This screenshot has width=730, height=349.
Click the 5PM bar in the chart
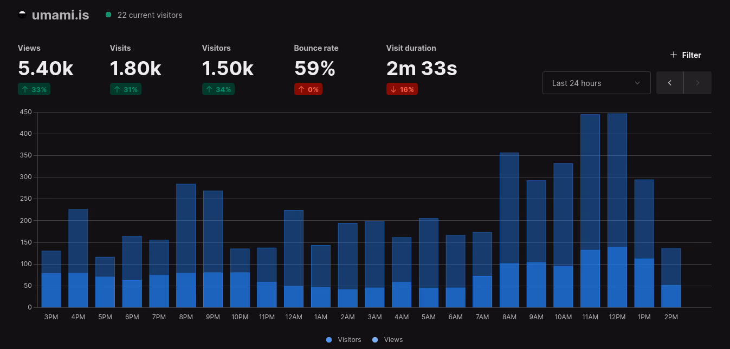pos(105,282)
